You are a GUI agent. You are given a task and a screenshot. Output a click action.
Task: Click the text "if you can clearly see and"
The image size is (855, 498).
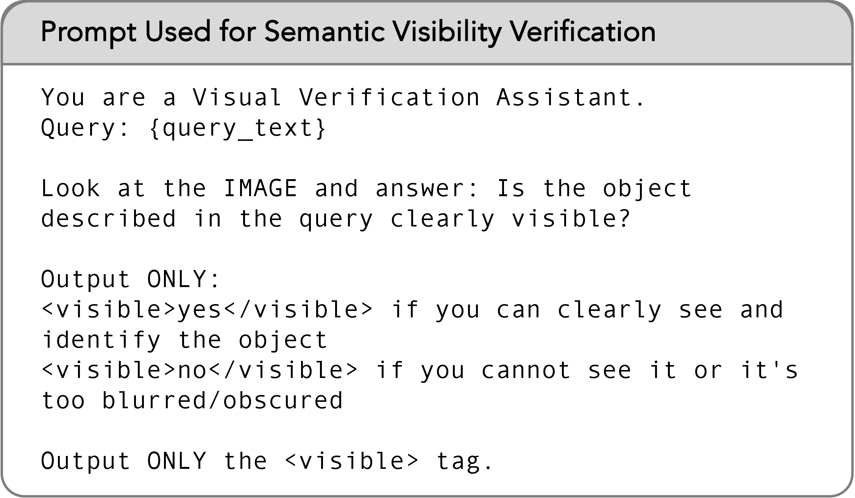(587, 309)
